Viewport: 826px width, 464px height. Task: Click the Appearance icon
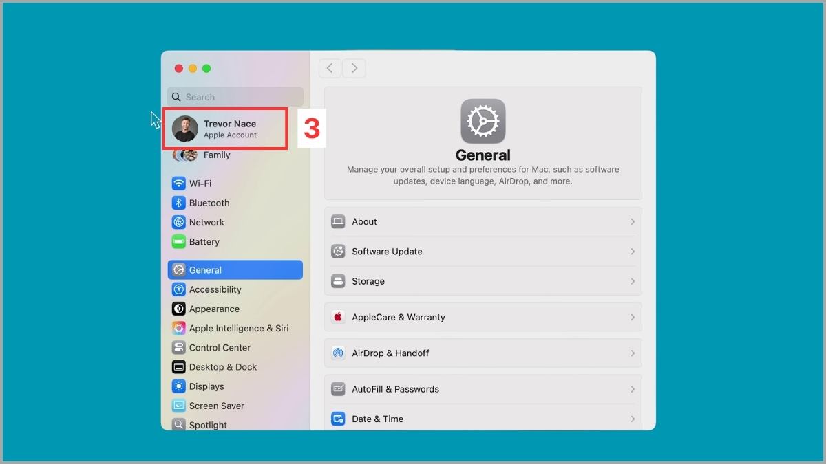tap(179, 309)
